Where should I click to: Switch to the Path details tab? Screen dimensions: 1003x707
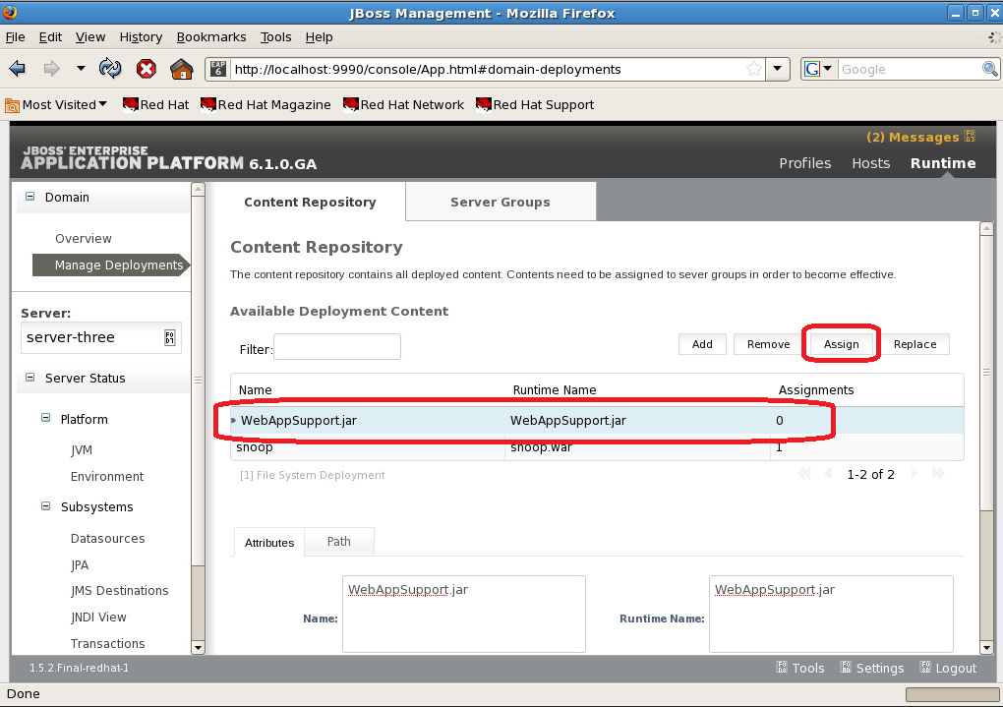tap(339, 541)
